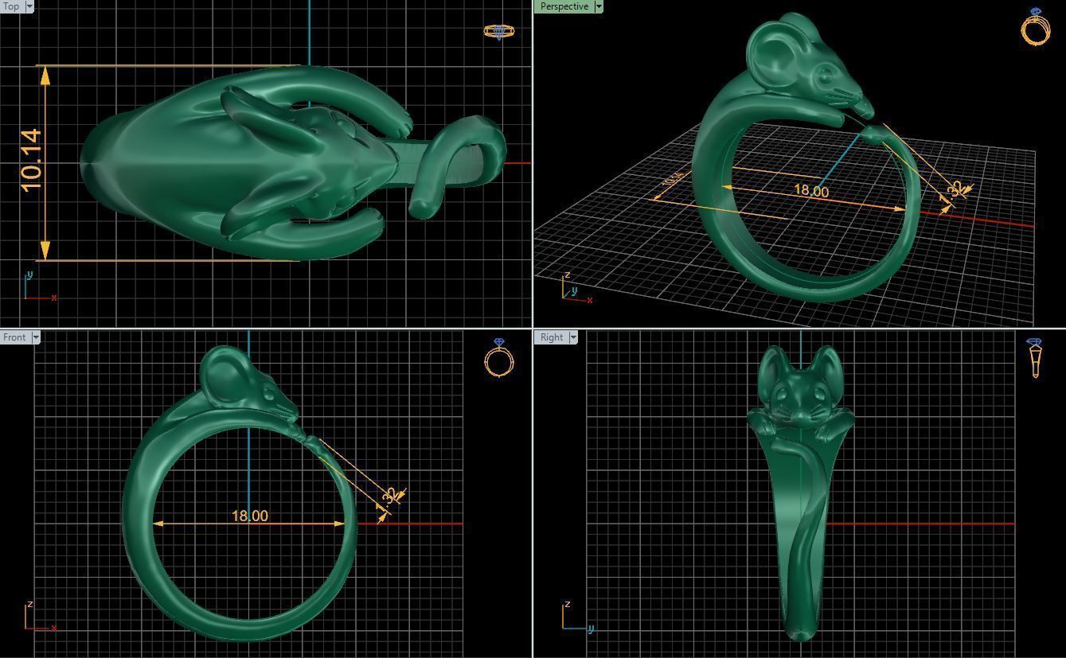The height and width of the screenshot is (658, 1066).
Task: Select the 10.14 dimension text in Top viewport
Action: click(31, 161)
